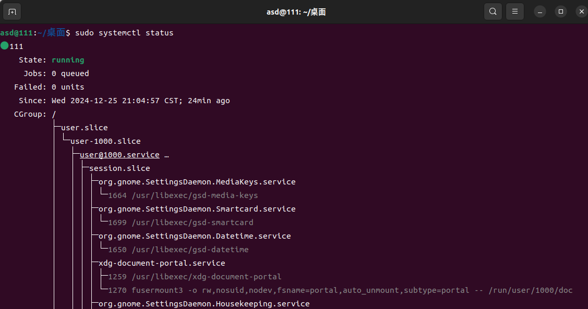Screen dimensions: 588x309
Task: Click the session.slice tree node
Action: tap(119, 168)
